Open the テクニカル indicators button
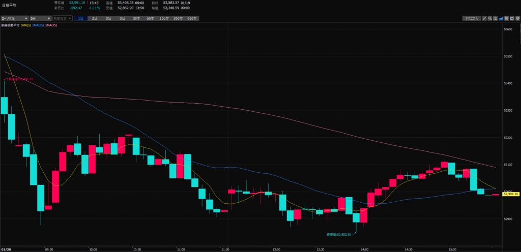This screenshot has height=252, width=521. 471,18
